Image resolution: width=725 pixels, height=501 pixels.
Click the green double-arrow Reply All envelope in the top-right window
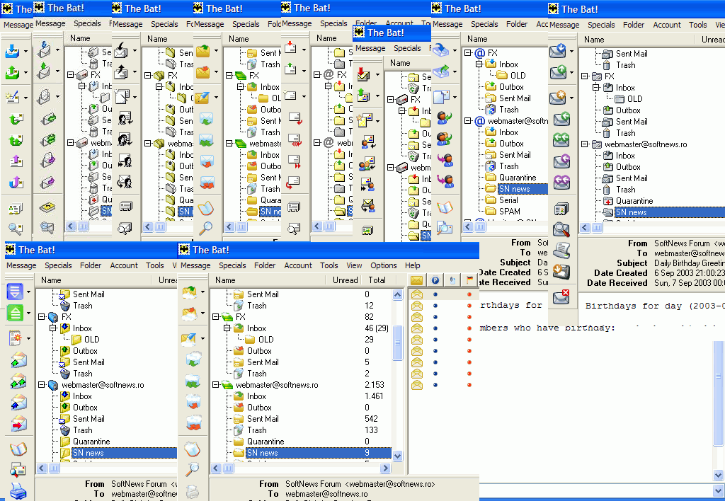pyautogui.click(x=561, y=140)
